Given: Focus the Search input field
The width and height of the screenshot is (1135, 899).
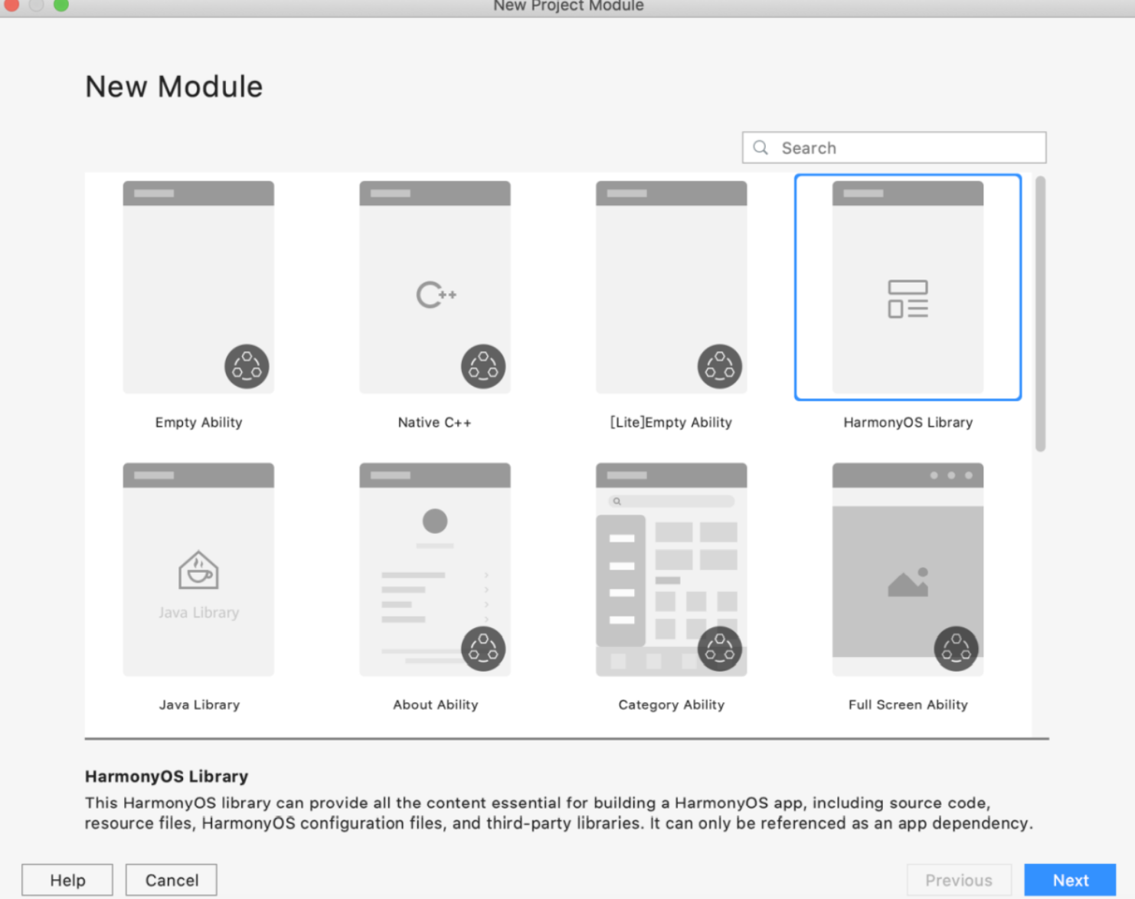Looking at the screenshot, I should click(x=894, y=147).
